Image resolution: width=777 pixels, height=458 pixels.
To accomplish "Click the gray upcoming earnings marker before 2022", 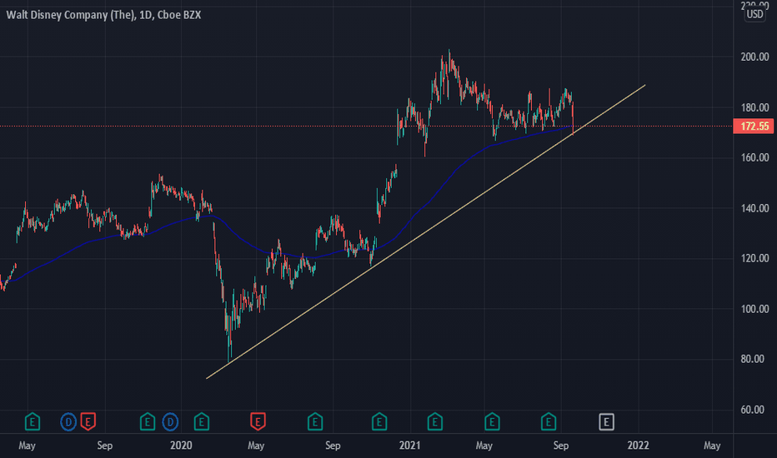I will point(606,422).
